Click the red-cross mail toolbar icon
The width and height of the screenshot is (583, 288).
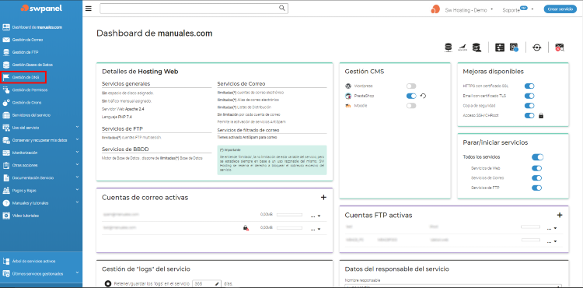pos(560,47)
